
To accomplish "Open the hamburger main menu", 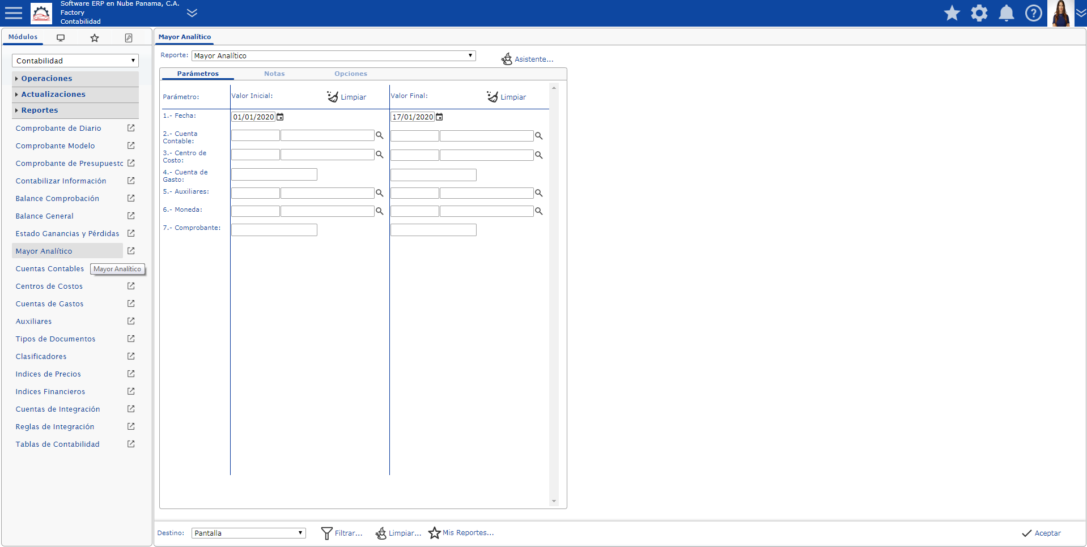I will (x=13, y=13).
